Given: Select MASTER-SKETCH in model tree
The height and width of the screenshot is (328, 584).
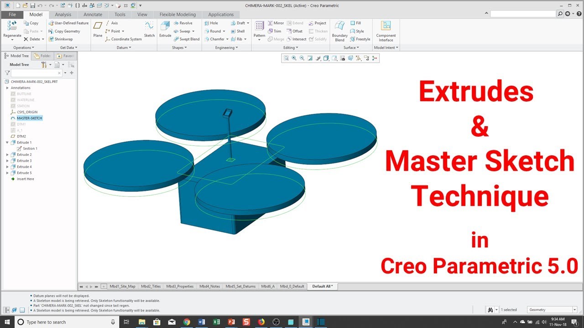Looking at the screenshot, I should coord(29,118).
